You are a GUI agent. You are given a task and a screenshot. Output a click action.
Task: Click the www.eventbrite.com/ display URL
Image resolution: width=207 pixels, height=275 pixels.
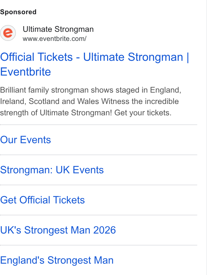coord(54,39)
